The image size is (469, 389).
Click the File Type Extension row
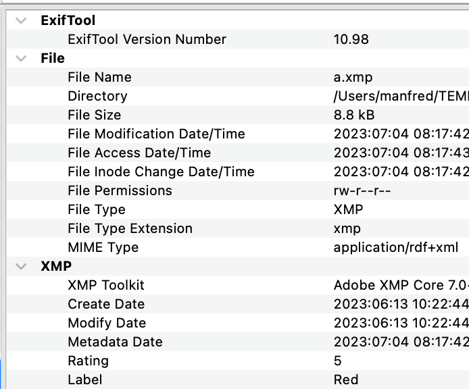click(130, 228)
